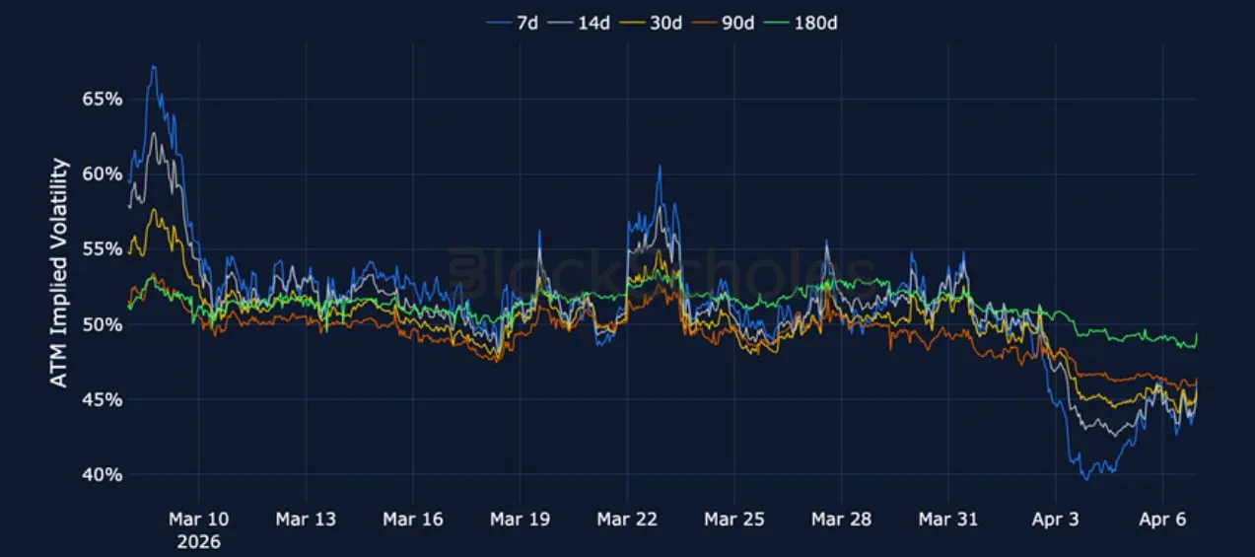This screenshot has height=557, width=1255.
Task: Toggle the 7d series in the legend
Action: pos(513,22)
